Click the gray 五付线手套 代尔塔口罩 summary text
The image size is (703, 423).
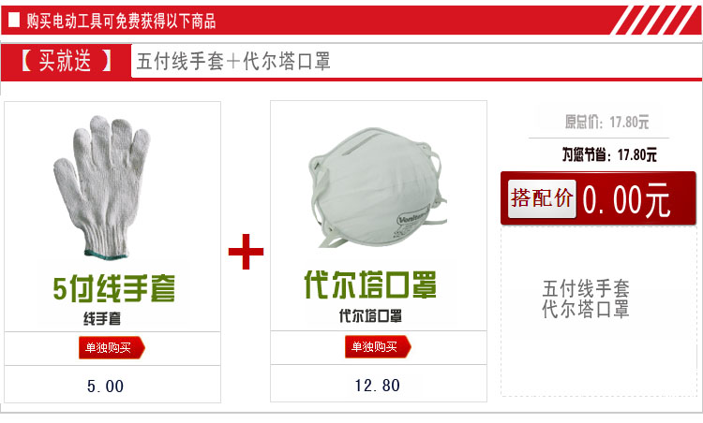click(586, 299)
